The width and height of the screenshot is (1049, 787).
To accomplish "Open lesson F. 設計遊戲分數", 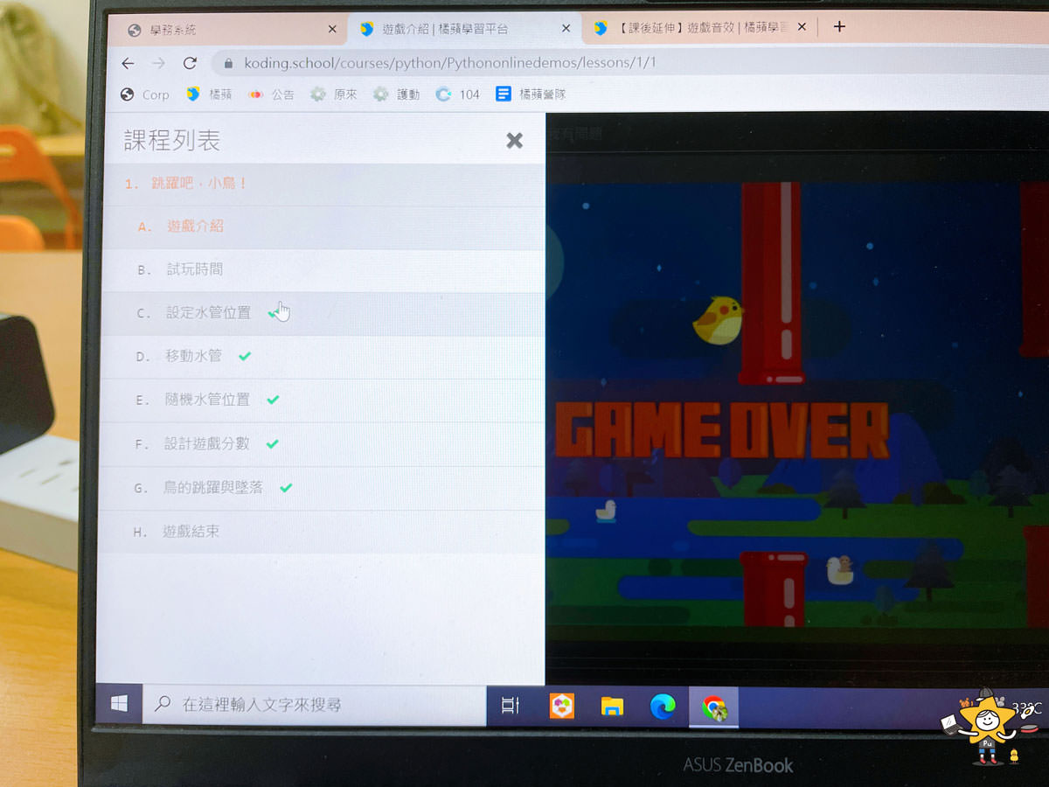I will tap(321, 444).
